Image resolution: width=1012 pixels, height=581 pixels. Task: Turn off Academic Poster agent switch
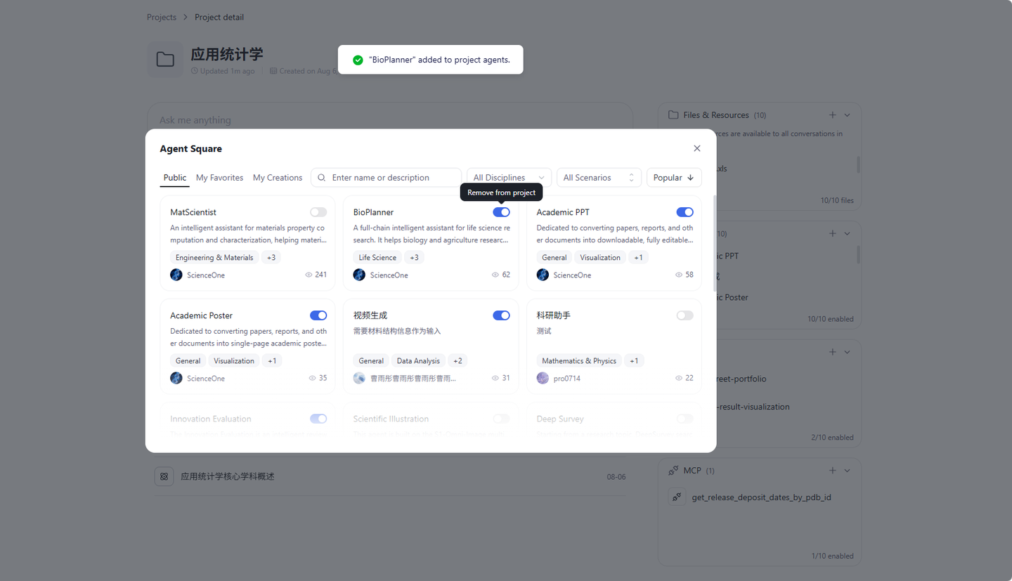point(318,315)
